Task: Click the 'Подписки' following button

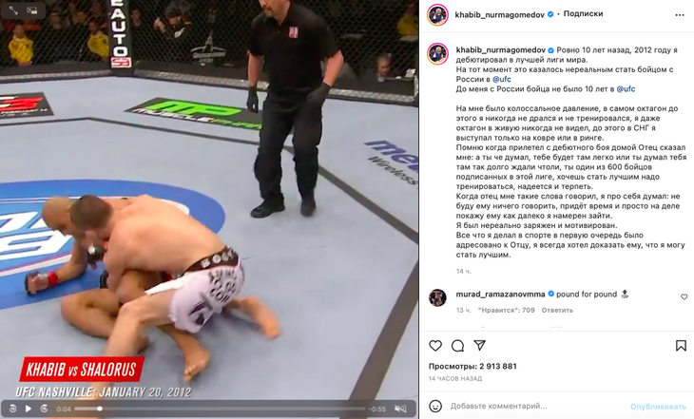Action: click(583, 13)
